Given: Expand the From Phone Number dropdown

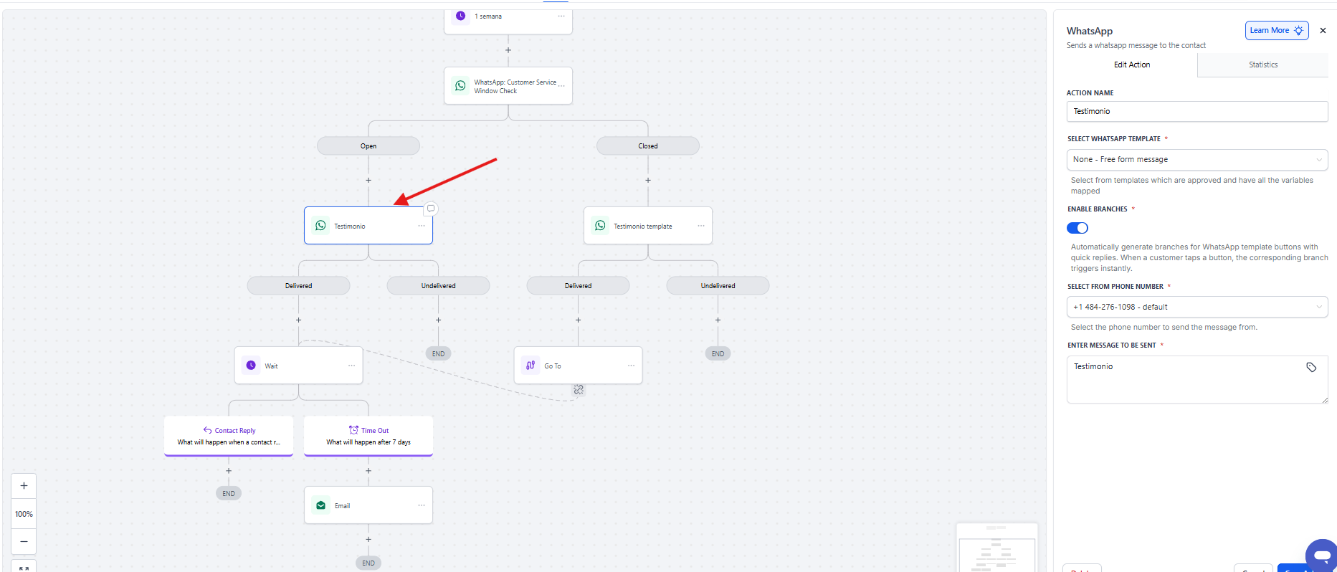Looking at the screenshot, I should coord(1196,307).
